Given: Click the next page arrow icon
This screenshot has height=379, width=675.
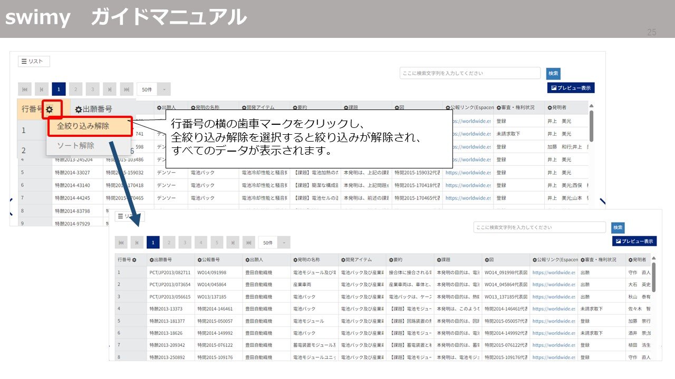Looking at the screenshot, I should click(109, 89).
